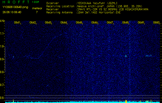
Task: Click the kHz axis unit label
Action: 2,21
